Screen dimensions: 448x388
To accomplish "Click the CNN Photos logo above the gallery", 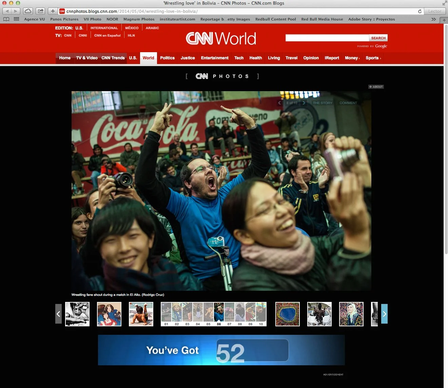I will 222,76.
